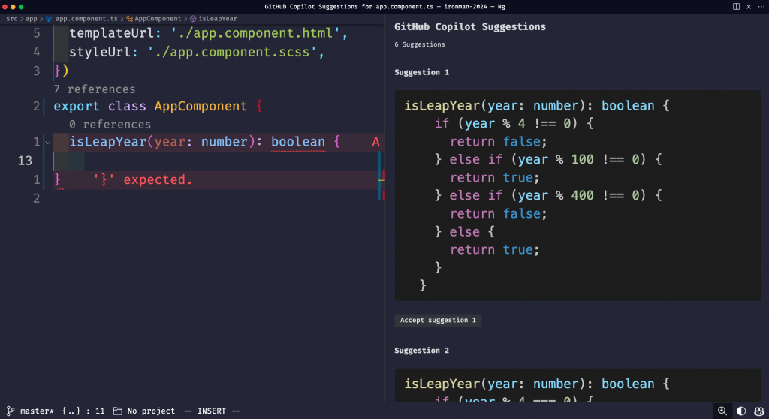Toggle the half-circle contrast icon in status bar
769x419 pixels.
[741, 411]
